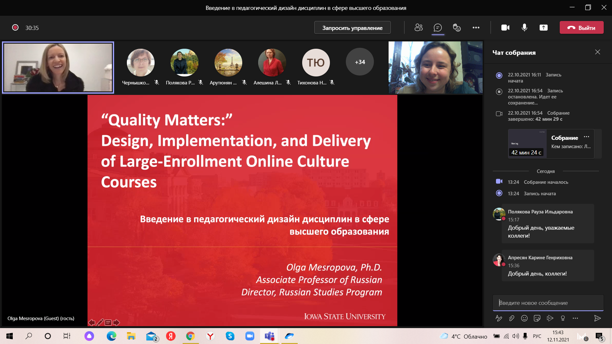Open Windows Start menu

click(10, 336)
